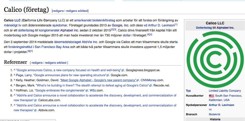This screenshot has width=245, height=121.
Task: Open 'Google announces Calico, a new company' reference
Action: tap(68, 70)
